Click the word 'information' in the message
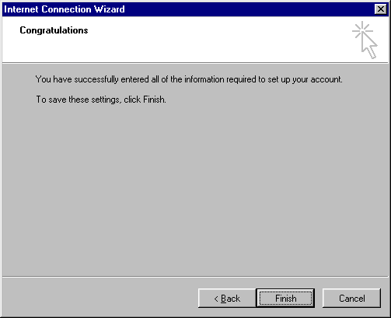This screenshot has width=391, height=318. (x=204, y=79)
